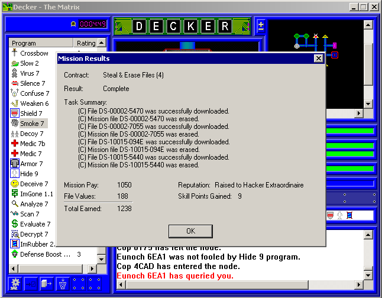Click 'Steal & Erase Files (4)' contract text

(133, 75)
